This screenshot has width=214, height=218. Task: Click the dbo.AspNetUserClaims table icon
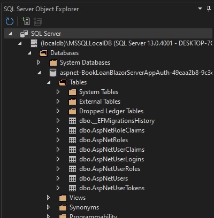(72, 150)
